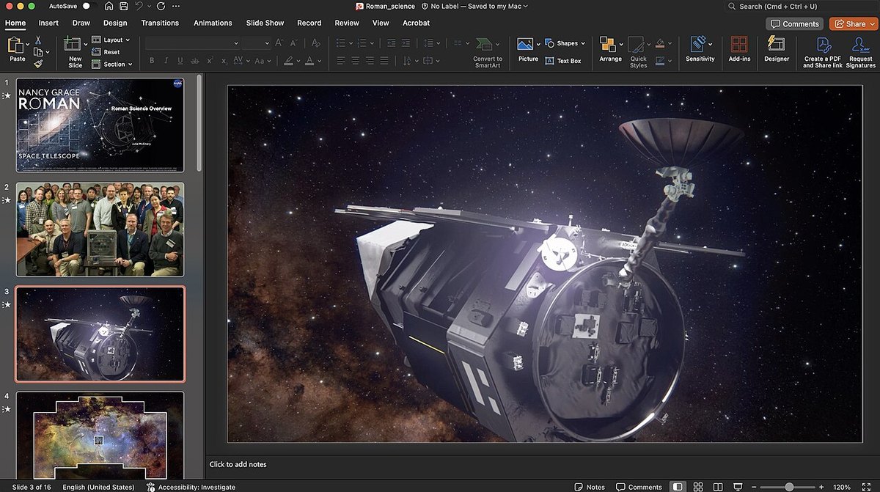Viewport: 880px width, 492px height.
Task: Switch to Slide Sorter grid view
Action: pos(698,487)
